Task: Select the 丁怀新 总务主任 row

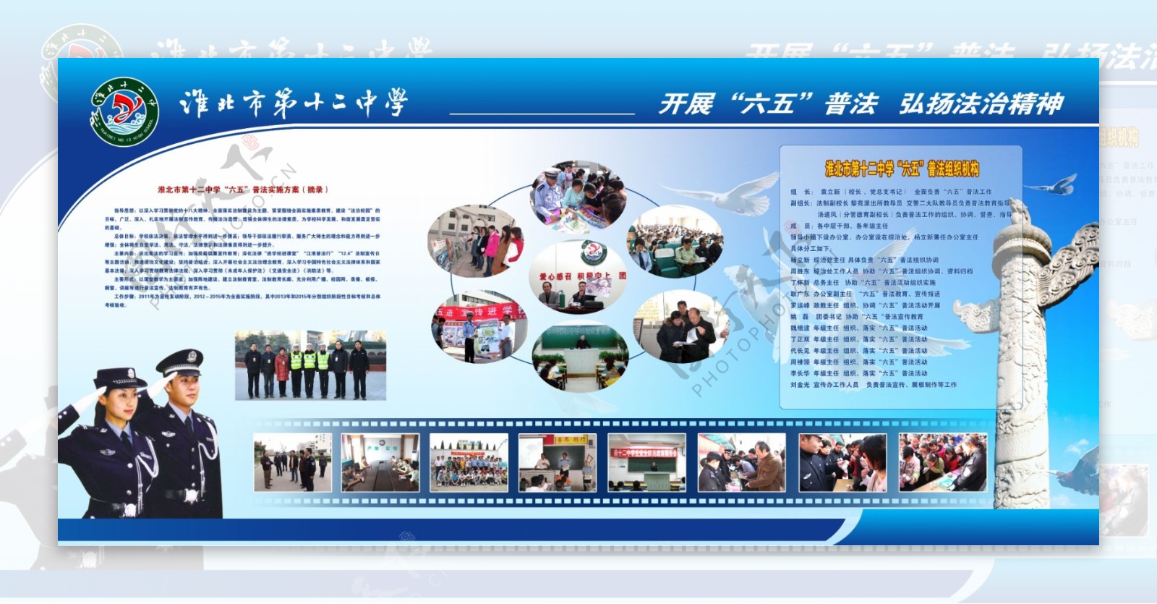Action: tap(863, 283)
